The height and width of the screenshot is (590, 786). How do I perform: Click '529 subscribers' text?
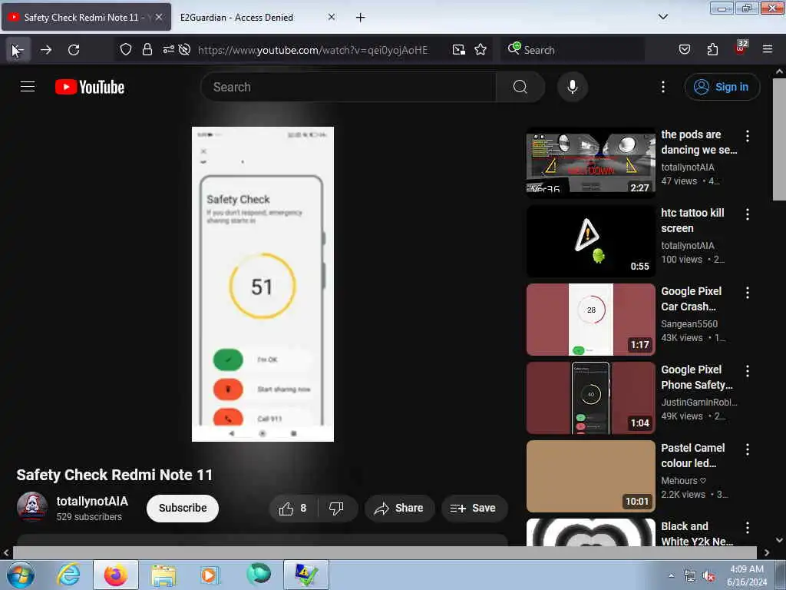[x=89, y=517]
